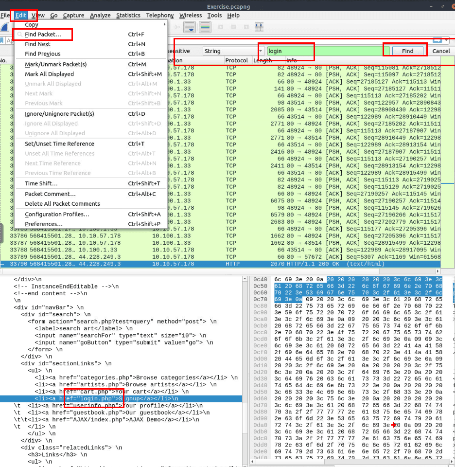Click the zoom in toolbar icon
Viewport: 455px width, 467px height.
[221, 27]
